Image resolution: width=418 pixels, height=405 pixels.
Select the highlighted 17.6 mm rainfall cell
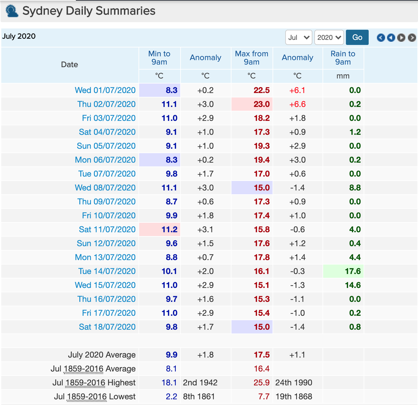pyautogui.click(x=343, y=271)
